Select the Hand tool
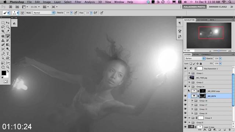This screenshot has width=235, height=132. (3, 67)
